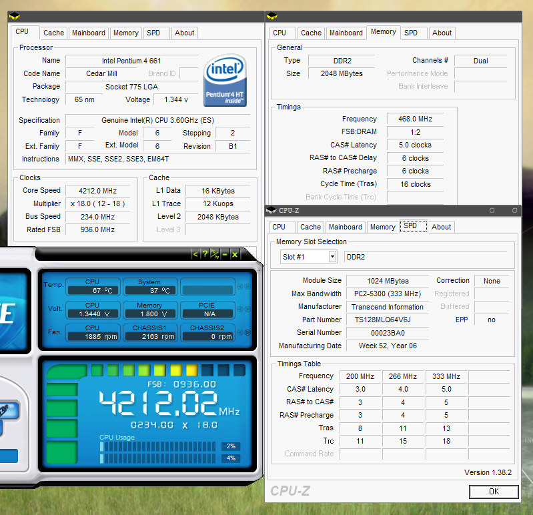The height and width of the screenshot is (515, 533).
Task: Click the processor name 'Intel Pentium 4 661'
Action: [x=131, y=61]
